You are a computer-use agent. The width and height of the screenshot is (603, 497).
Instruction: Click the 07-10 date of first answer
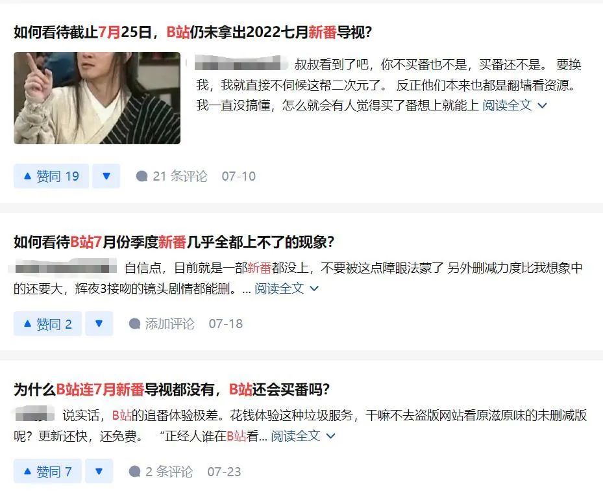(238, 176)
